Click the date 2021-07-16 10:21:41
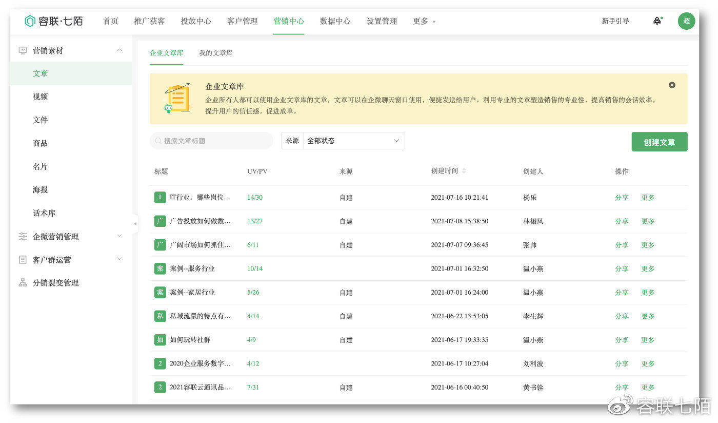Screen dimensions: 718x423 pyautogui.click(x=460, y=197)
